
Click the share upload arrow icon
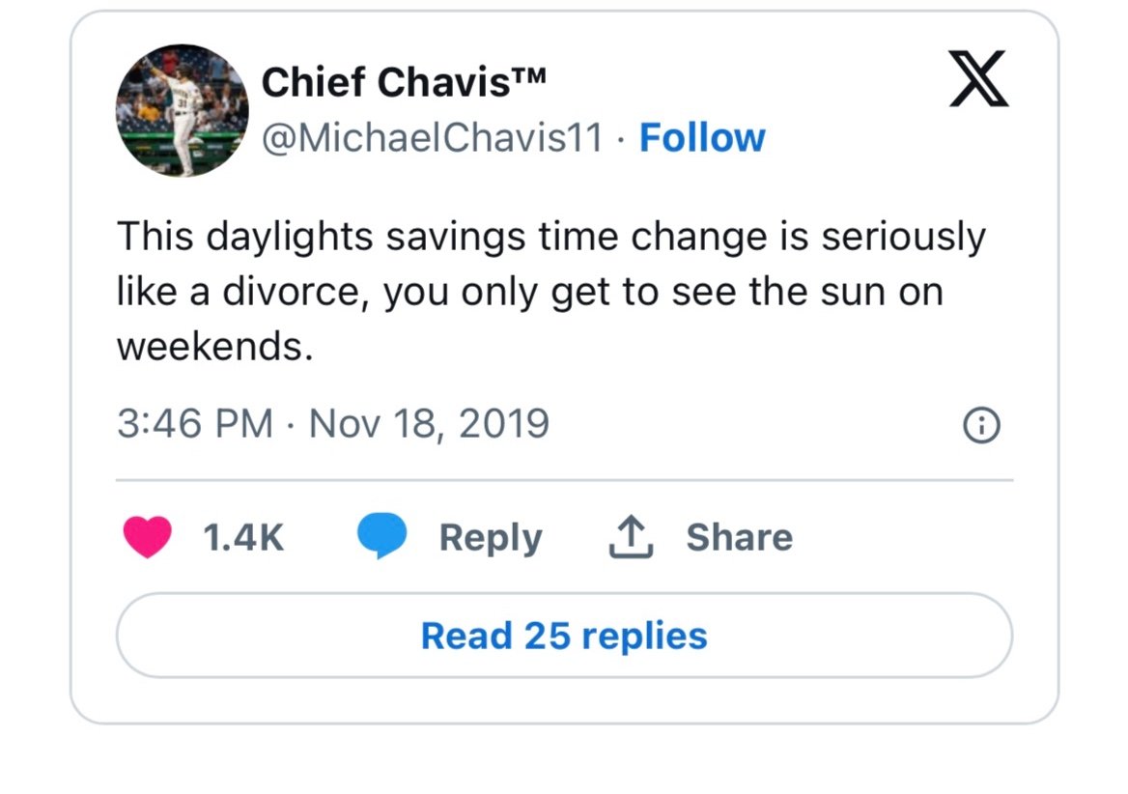click(x=631, y=536)
